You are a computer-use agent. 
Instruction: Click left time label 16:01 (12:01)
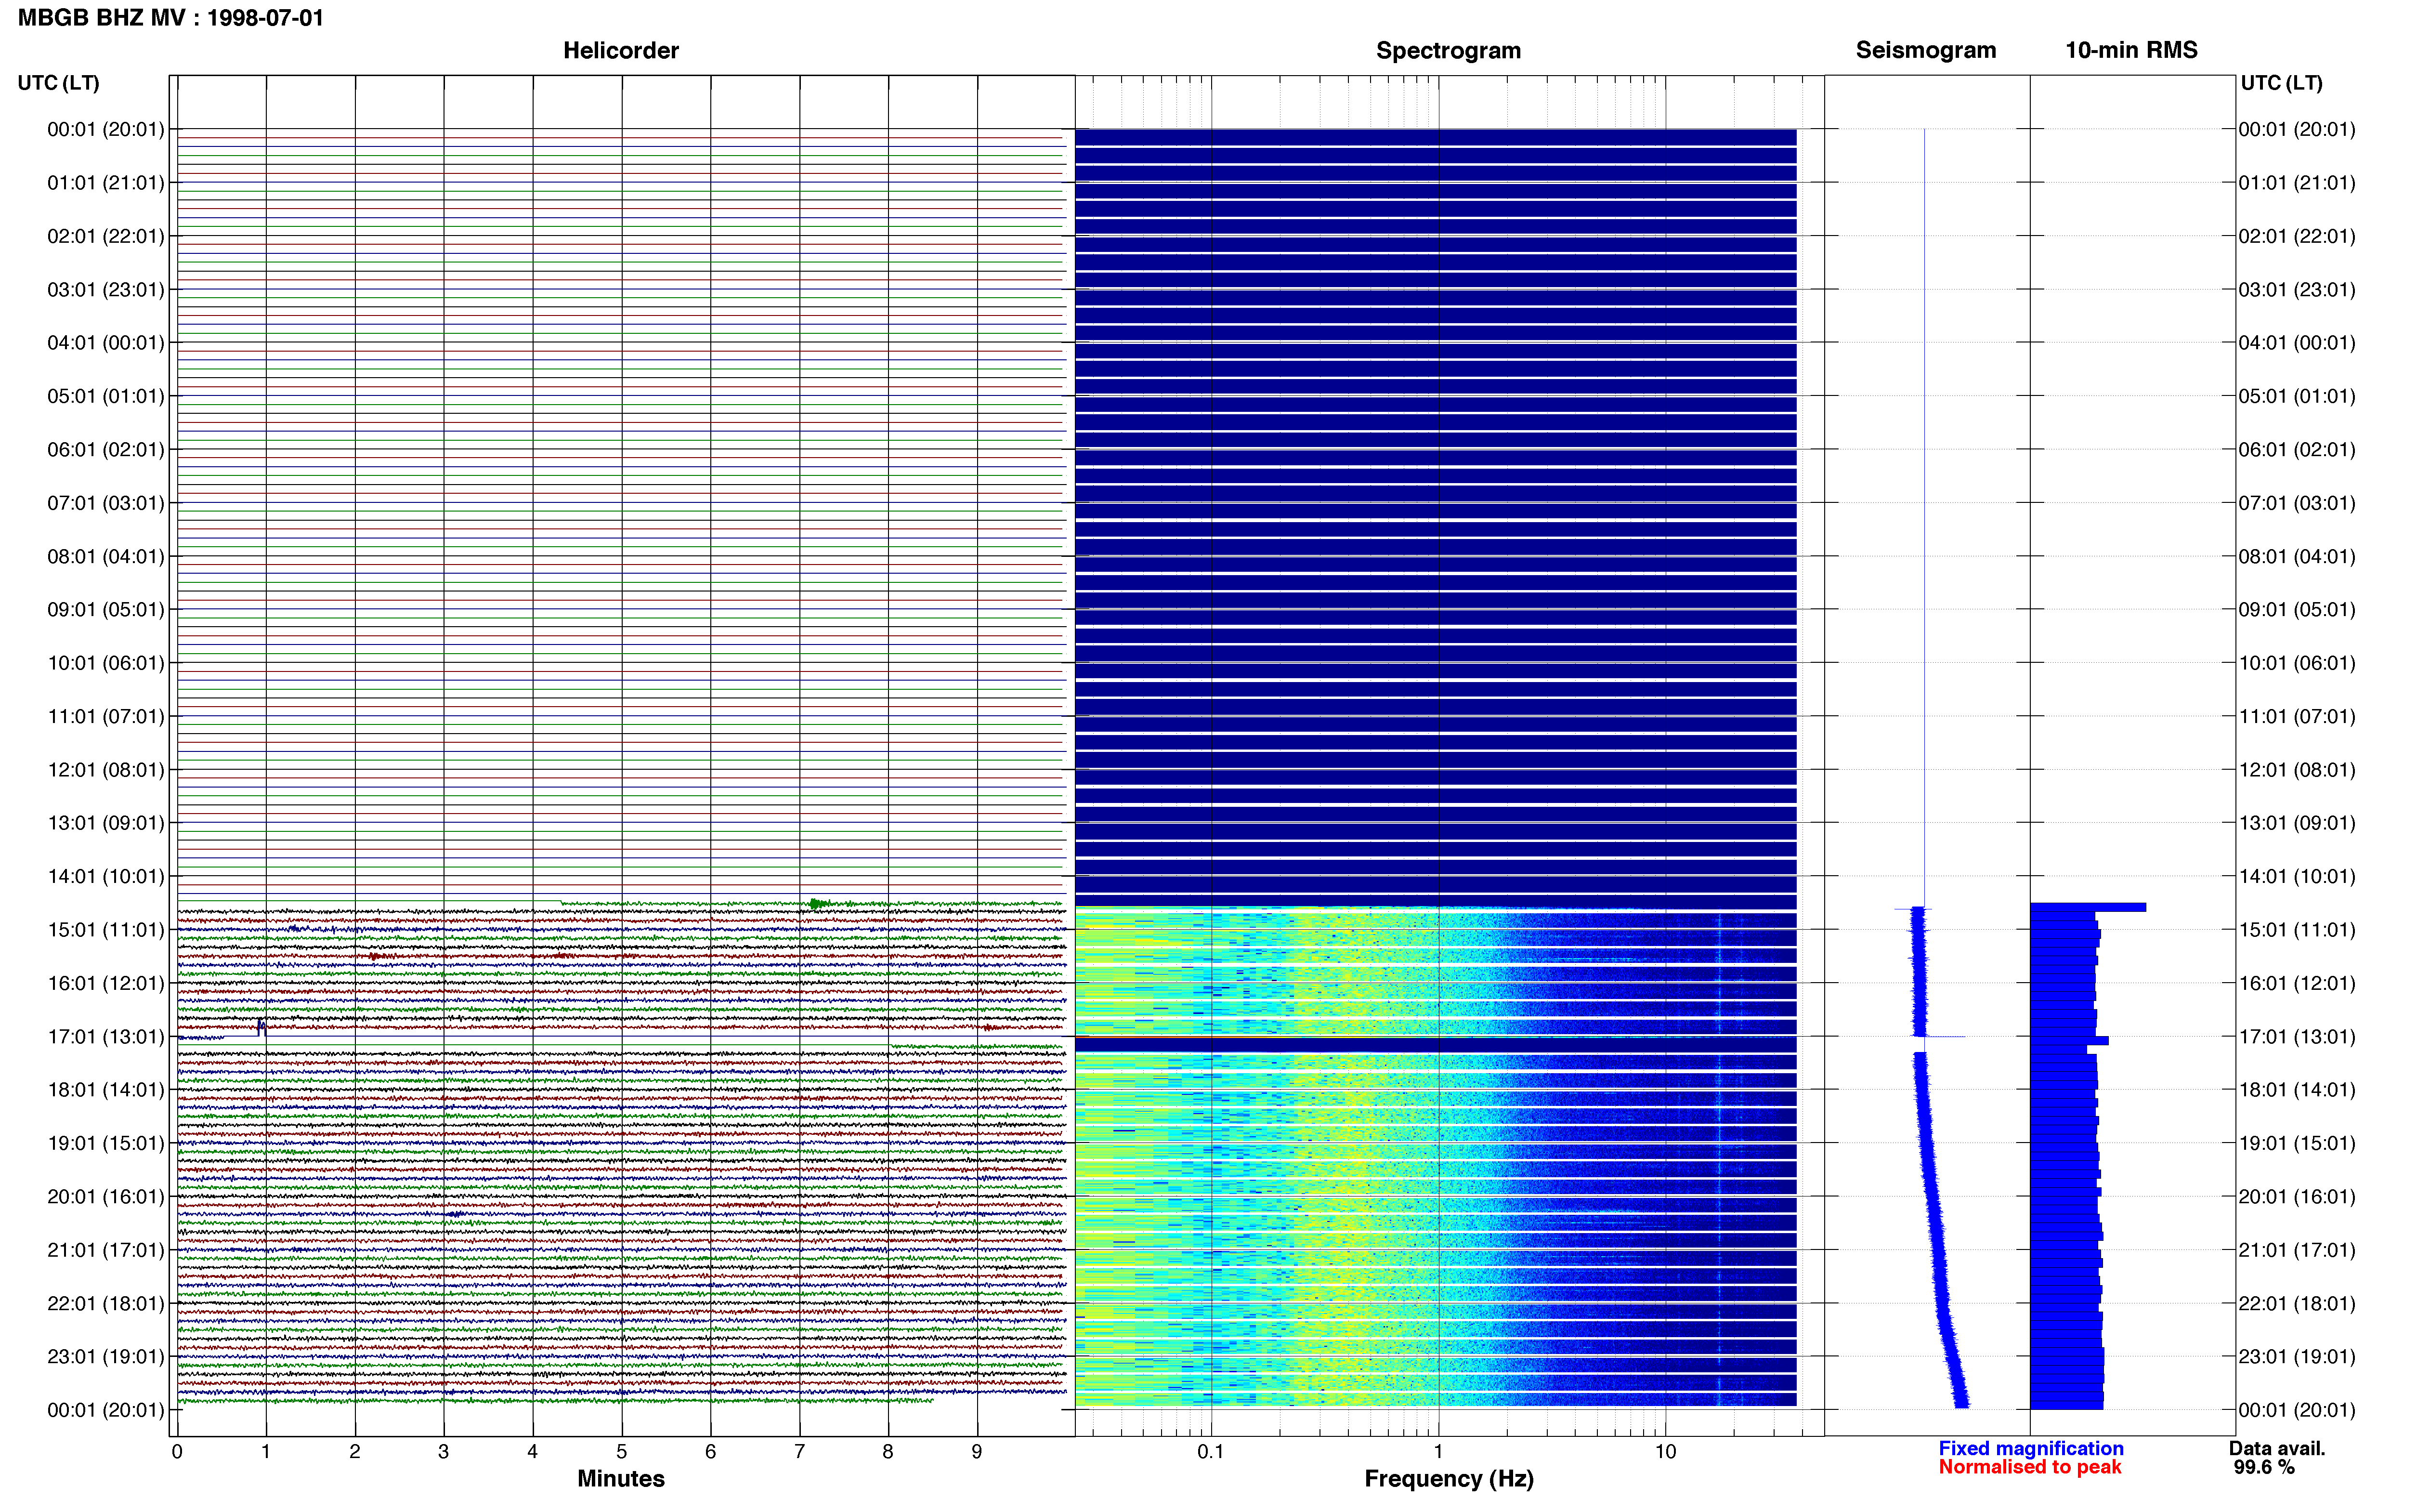coord(106,983)
